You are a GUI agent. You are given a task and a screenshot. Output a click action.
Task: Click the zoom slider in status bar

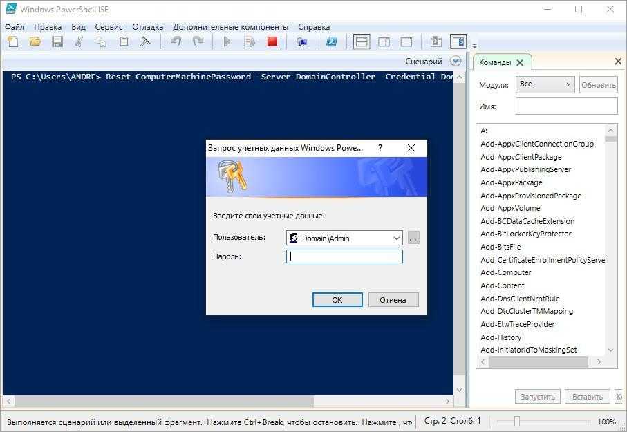coord(516,422)
